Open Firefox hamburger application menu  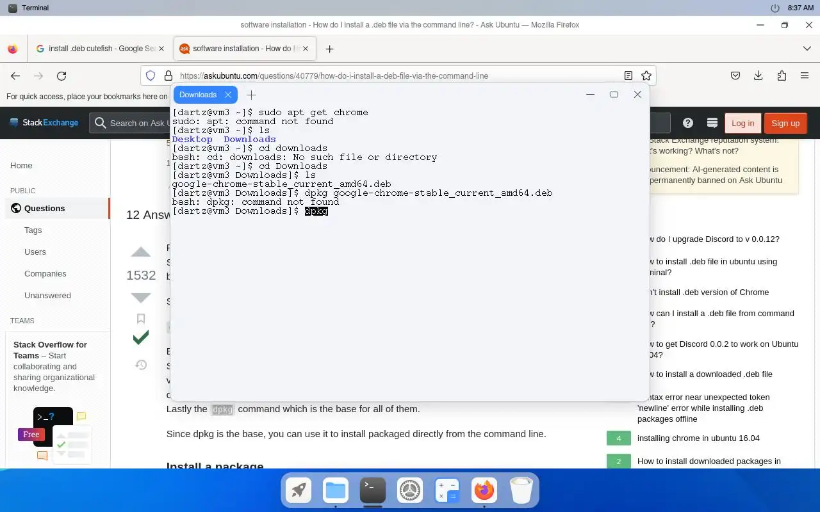805,76
